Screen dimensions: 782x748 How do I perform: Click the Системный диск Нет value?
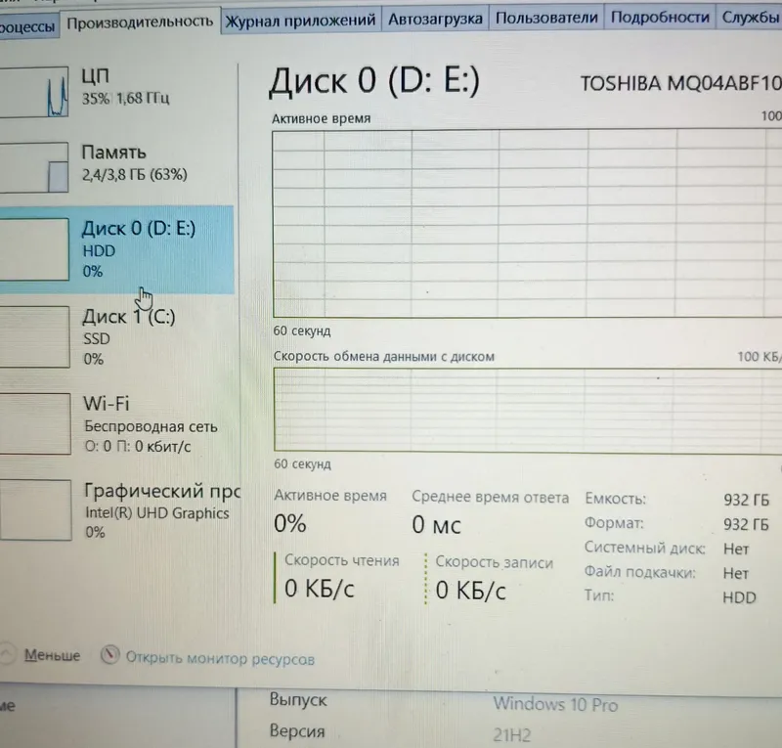736,549
